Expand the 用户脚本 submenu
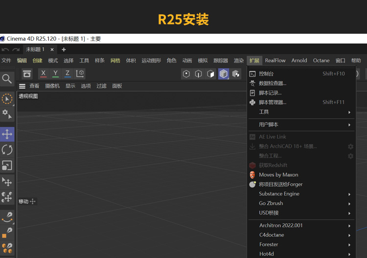This screenshot has width=367, height=258. [301, 125]
